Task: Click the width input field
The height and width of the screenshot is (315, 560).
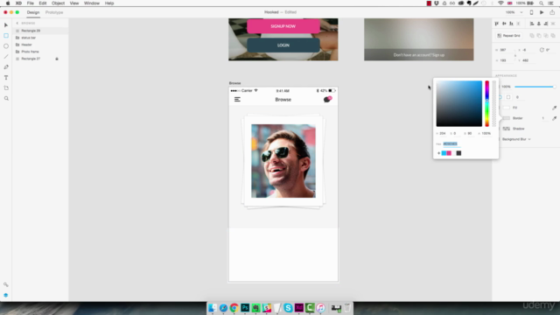Action: point(507,50)
